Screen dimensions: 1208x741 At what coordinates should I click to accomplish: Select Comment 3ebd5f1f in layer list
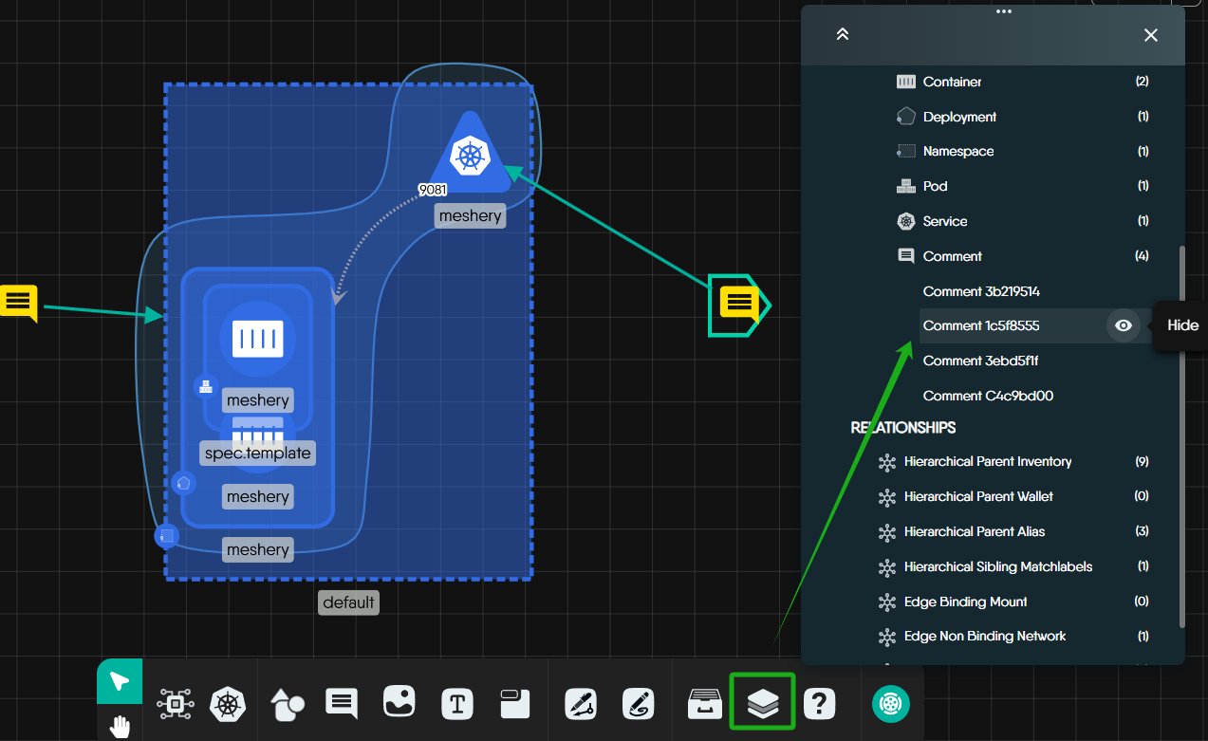click(981, 361)
